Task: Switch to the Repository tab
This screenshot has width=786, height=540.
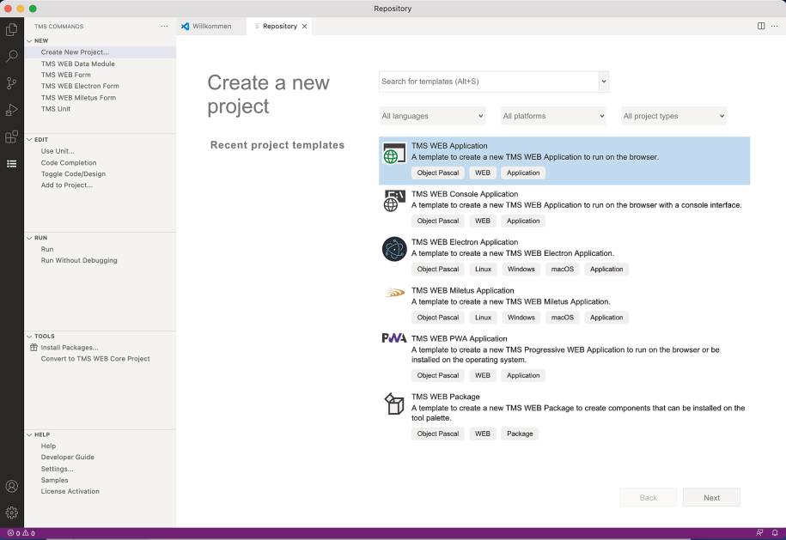Action: [278, 26]
